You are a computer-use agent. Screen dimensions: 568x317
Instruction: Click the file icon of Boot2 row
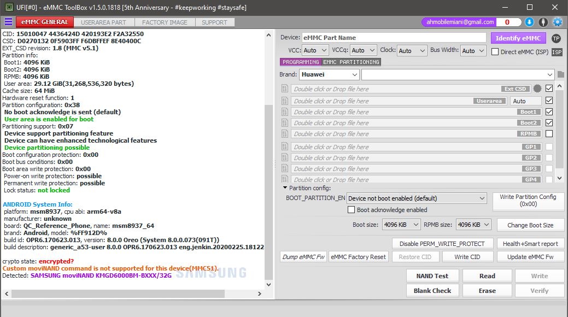click(x=285, y=123)
